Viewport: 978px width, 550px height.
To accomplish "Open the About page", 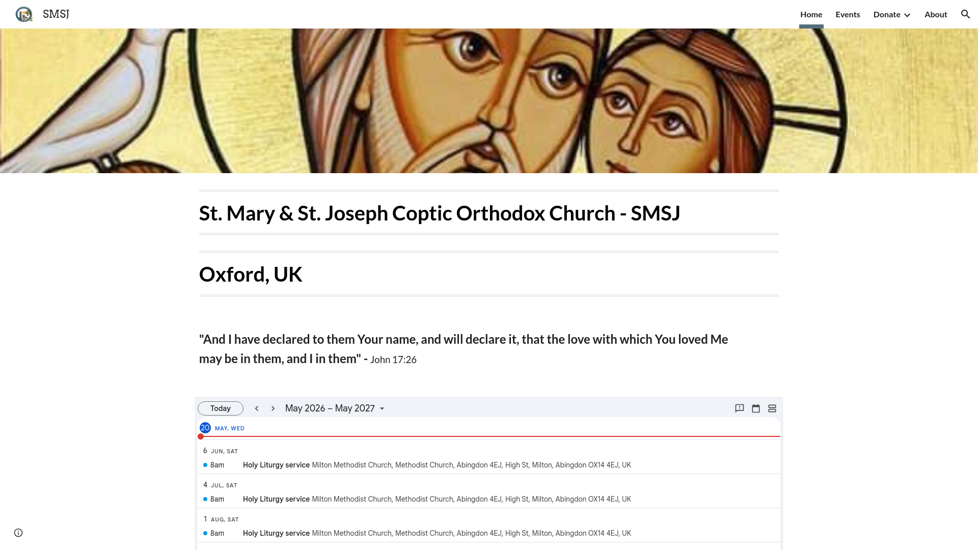I will (936, 14).
